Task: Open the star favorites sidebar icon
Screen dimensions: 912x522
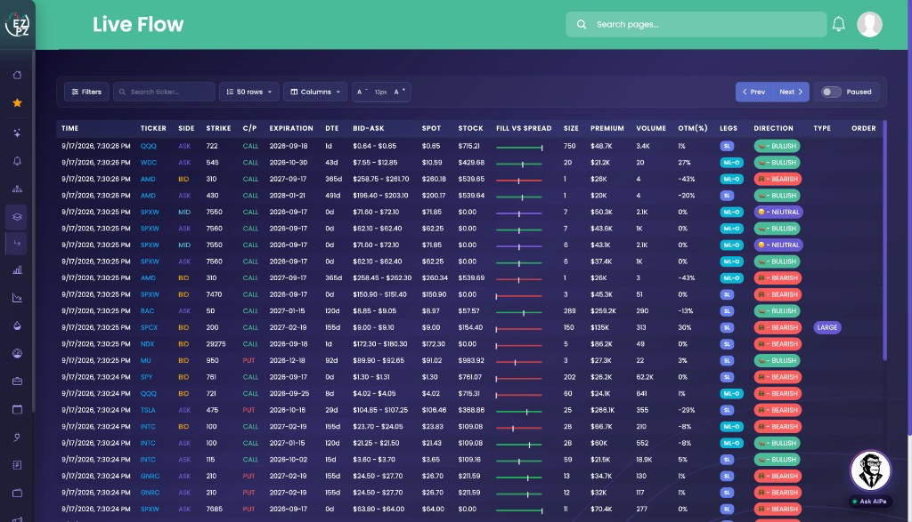Action: pyautogui.click(x=18, y=103)
